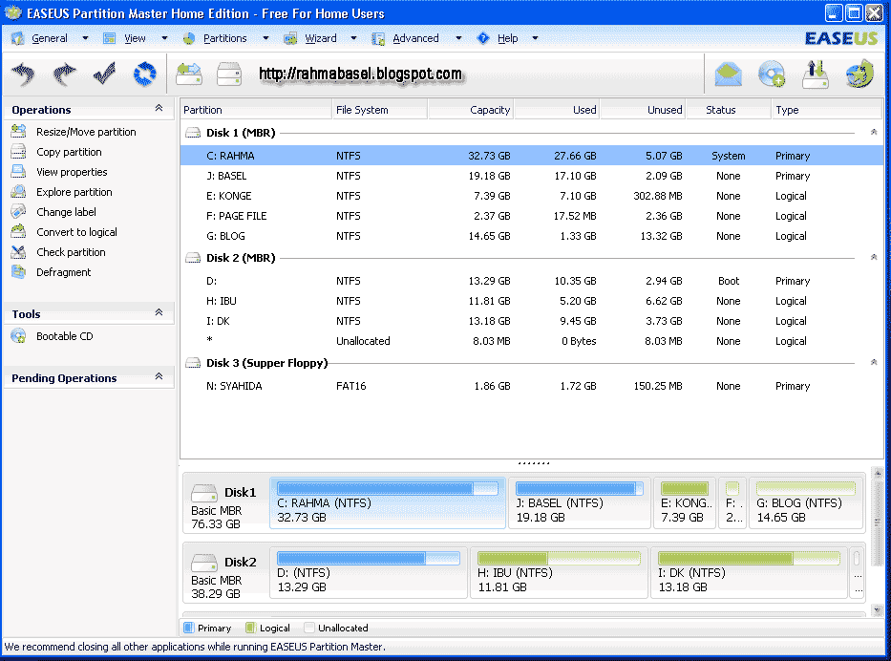The image size is (891, 661).
Task: Click the Resize/Move disk toolbar icon
Action: coord(189,75)
